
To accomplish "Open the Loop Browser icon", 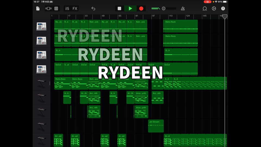I will pyautogui.click(x=205, y=8).
